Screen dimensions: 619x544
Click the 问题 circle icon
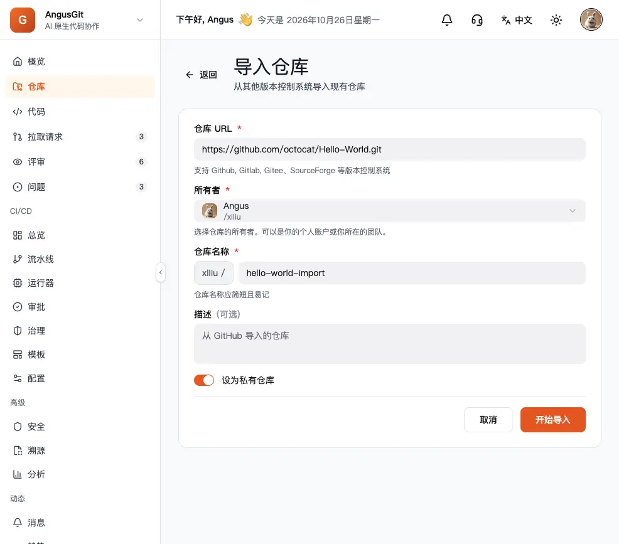click(18, 186)
